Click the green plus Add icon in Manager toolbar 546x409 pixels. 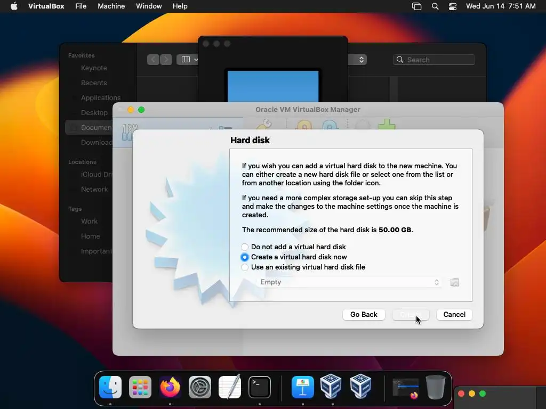(387, 124)
